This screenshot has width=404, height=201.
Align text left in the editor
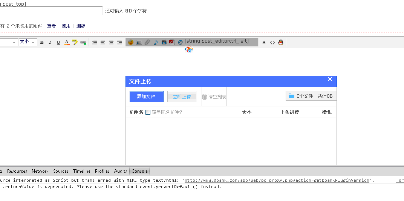[x=103, y=42]
